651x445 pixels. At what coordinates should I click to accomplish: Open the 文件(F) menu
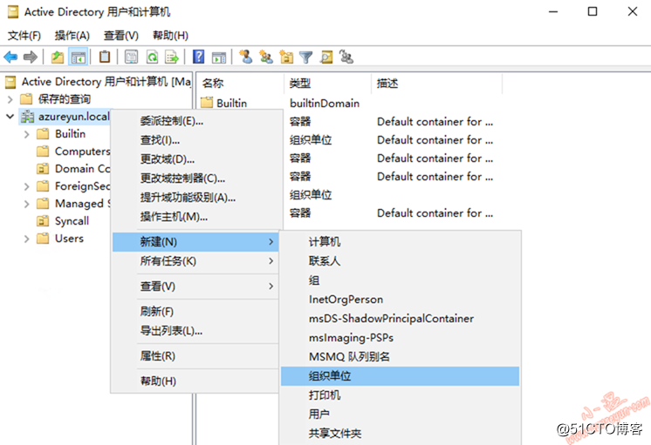(24, 36)
